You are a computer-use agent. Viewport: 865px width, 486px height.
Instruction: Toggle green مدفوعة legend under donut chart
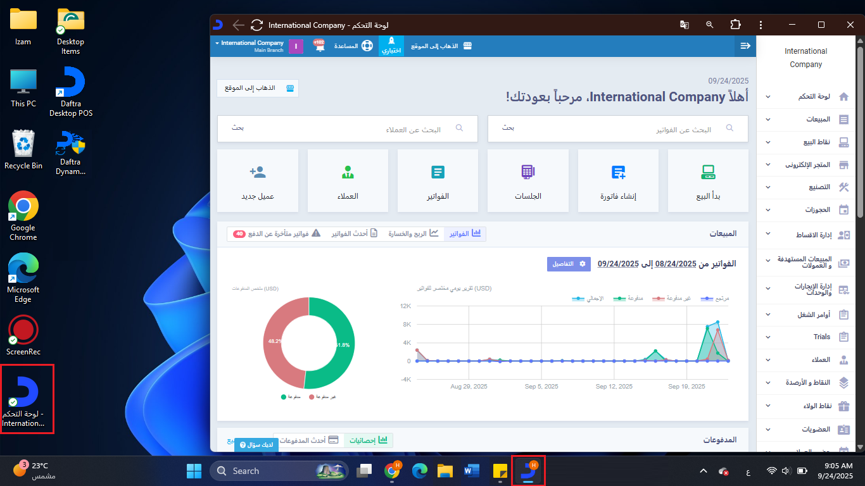tap(291, 397)
